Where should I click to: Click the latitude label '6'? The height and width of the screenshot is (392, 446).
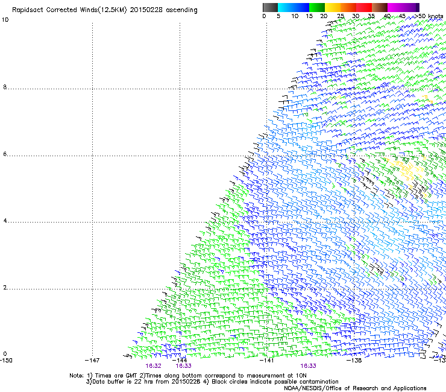pyautogui.click(x=5, y=154)
